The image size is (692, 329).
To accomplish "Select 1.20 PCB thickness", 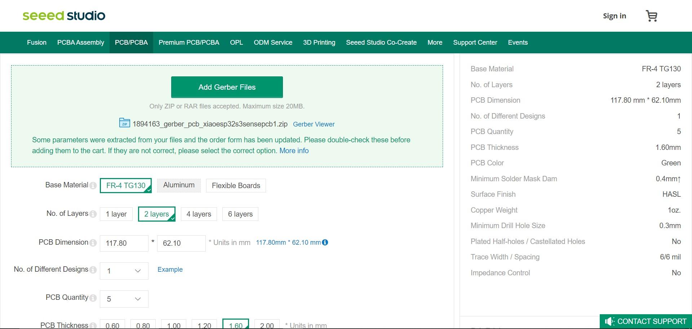I will (x=204, y=324).
